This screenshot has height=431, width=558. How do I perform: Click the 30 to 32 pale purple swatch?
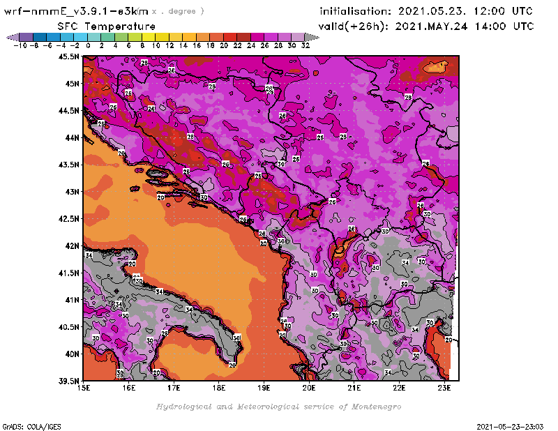(x=299, y=37)
